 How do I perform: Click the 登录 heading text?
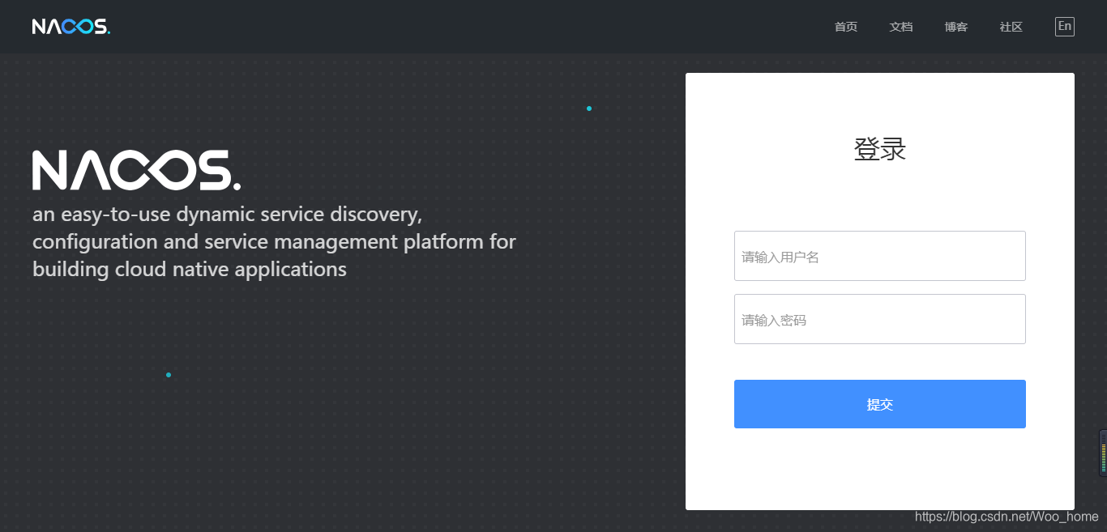880,149
